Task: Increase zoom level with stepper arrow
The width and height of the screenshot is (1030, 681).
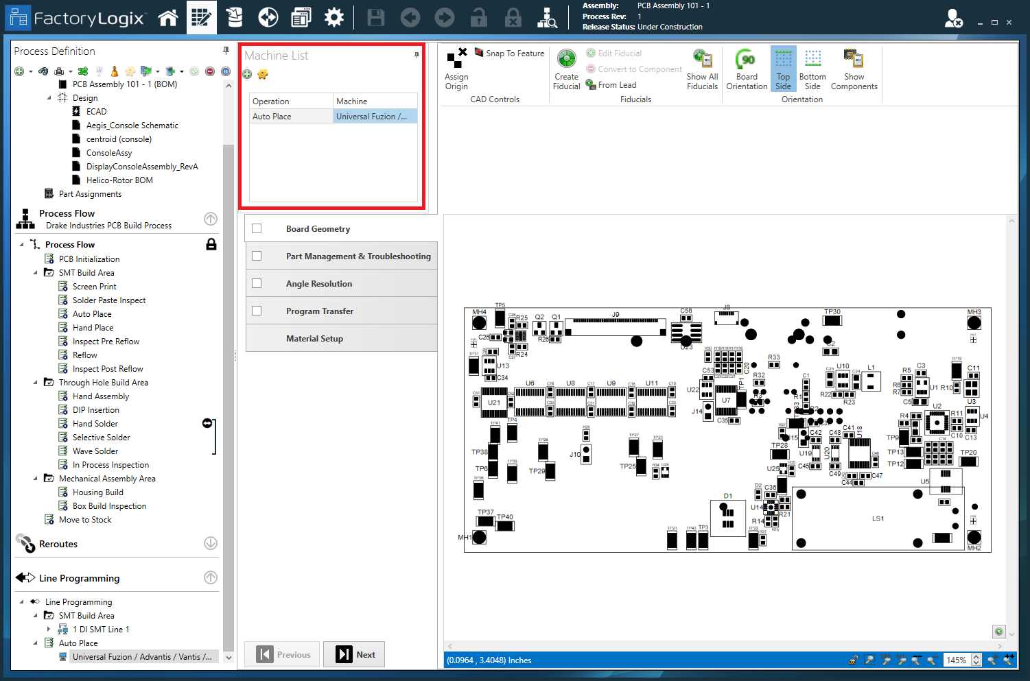Action: (976, 657)
